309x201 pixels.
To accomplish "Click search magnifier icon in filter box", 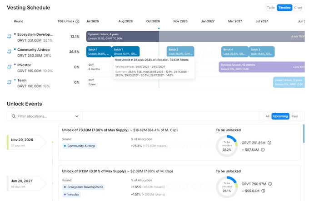I will tap(13, 116).
